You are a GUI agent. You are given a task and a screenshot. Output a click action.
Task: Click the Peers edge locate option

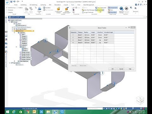pos(111,10)
